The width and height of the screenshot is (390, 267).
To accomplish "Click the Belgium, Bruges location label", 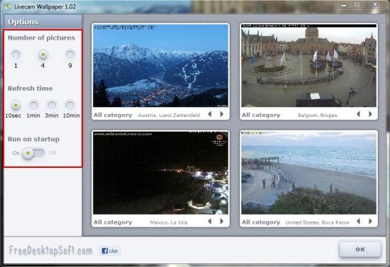I will click(318, 115).
